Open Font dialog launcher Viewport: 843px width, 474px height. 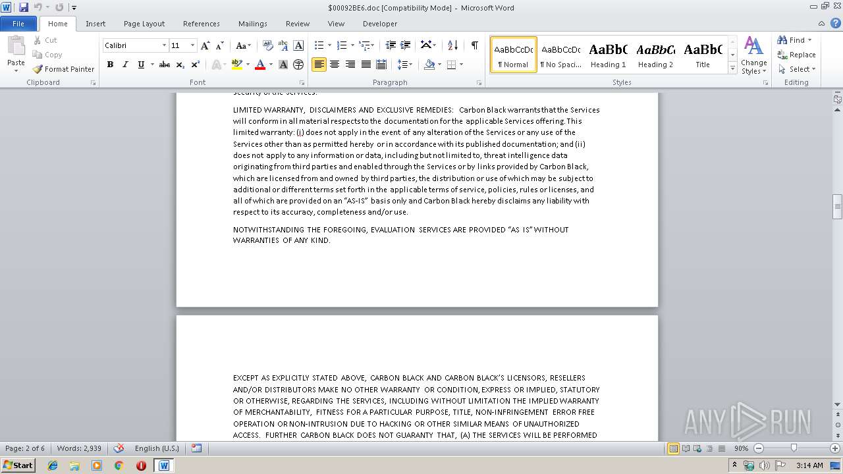click(302, 83)
